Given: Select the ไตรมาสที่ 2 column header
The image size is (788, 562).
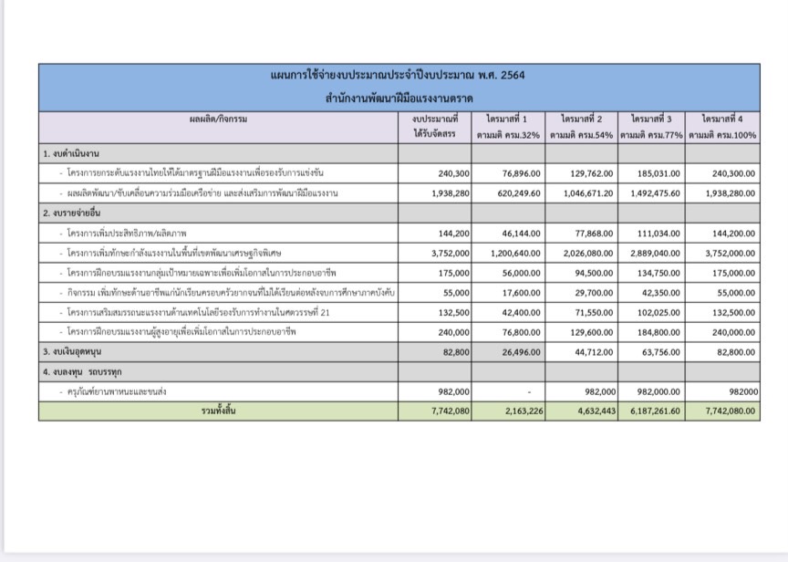Looking at the screenshot, I should [x=583, y=127].
